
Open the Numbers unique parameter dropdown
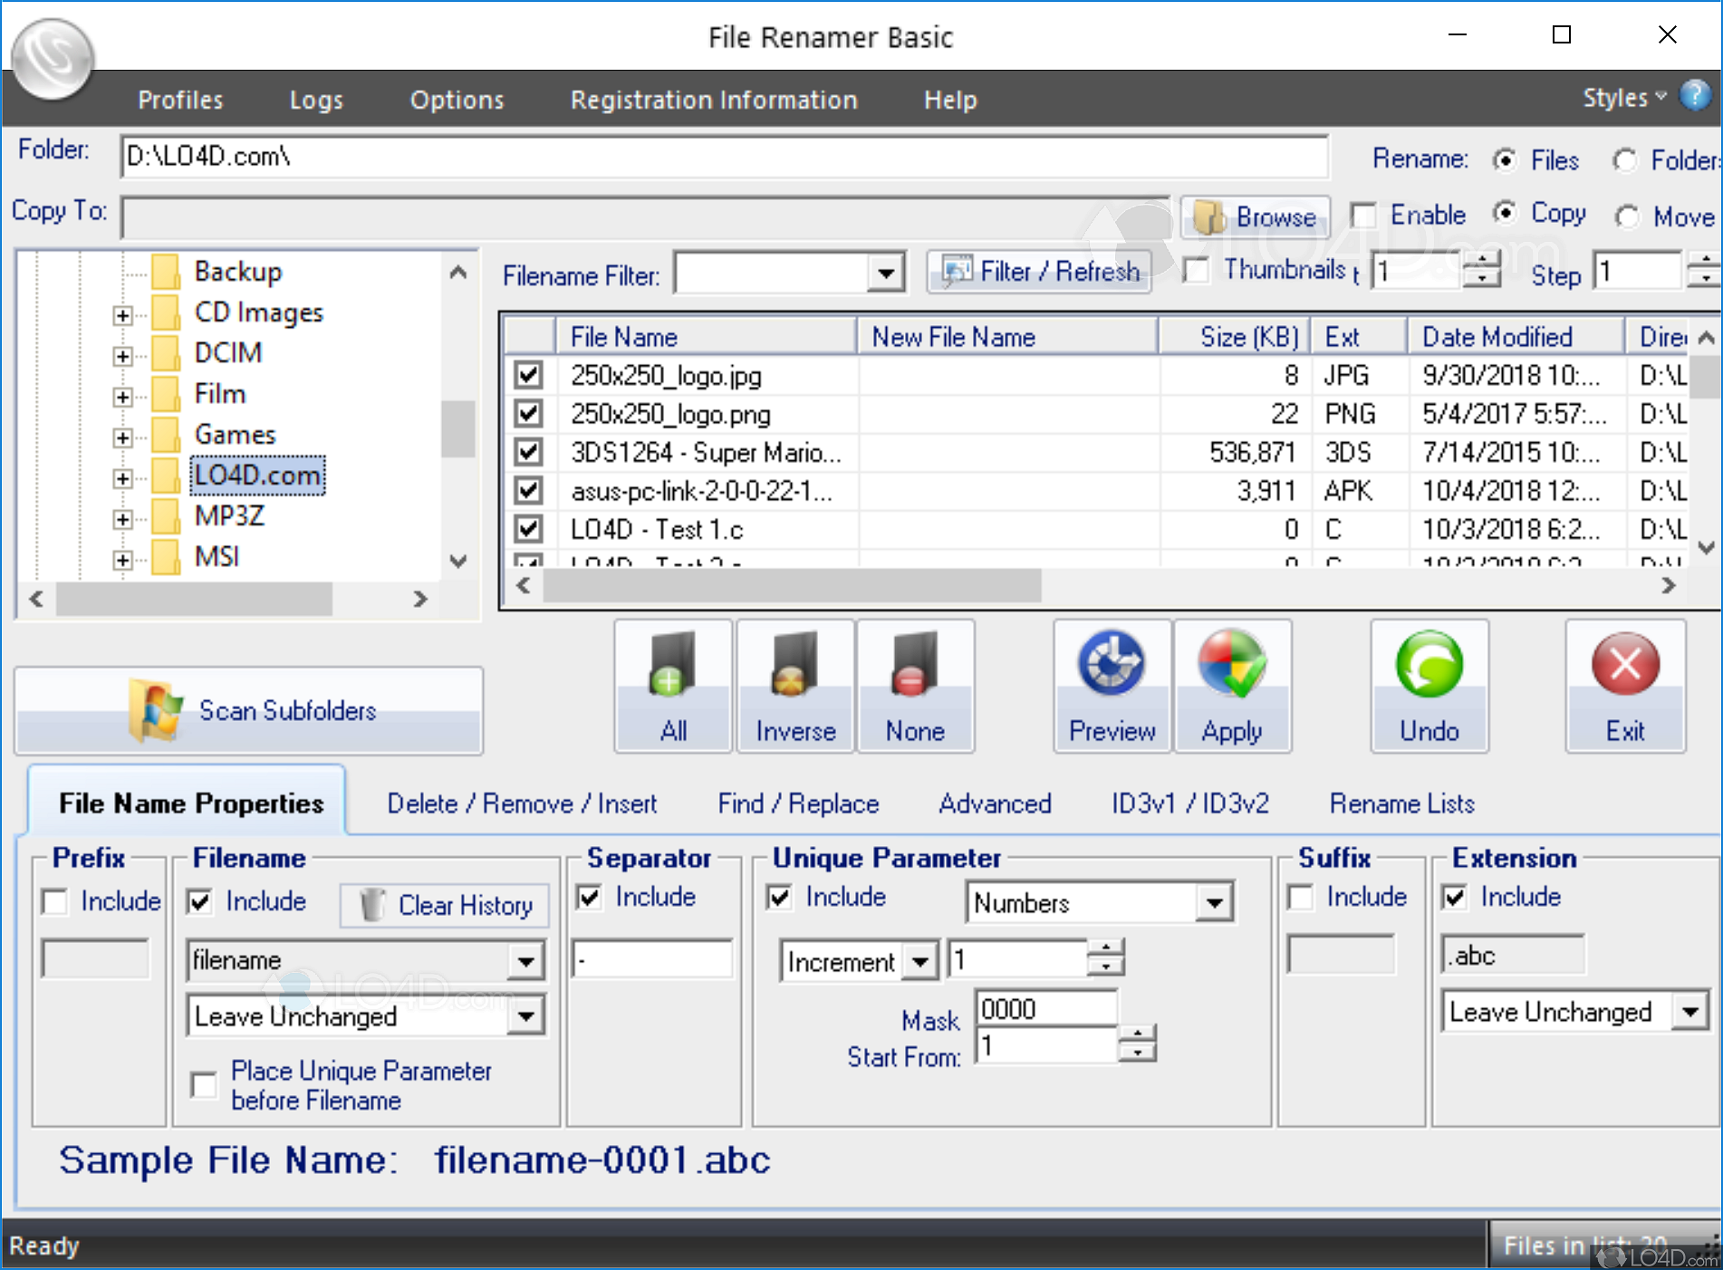[x=1214, y=903]
